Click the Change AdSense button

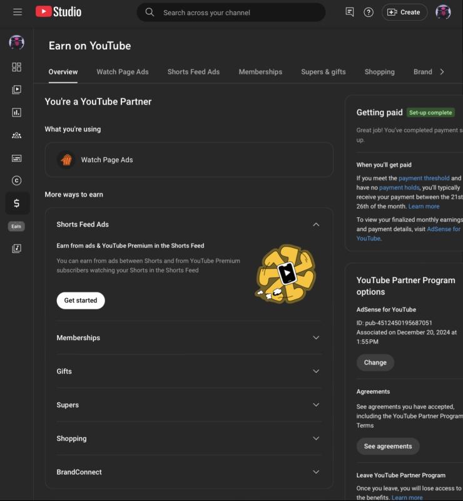[x=375, y=363]
